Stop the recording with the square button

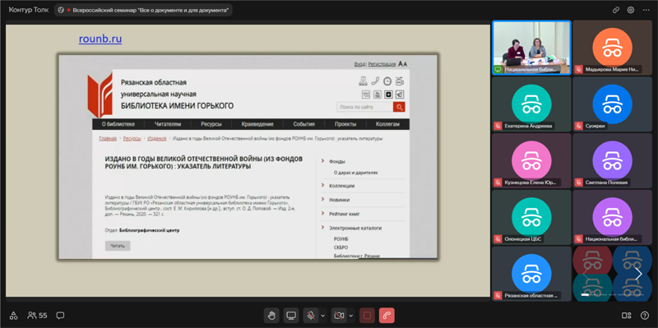pos(367,316)
